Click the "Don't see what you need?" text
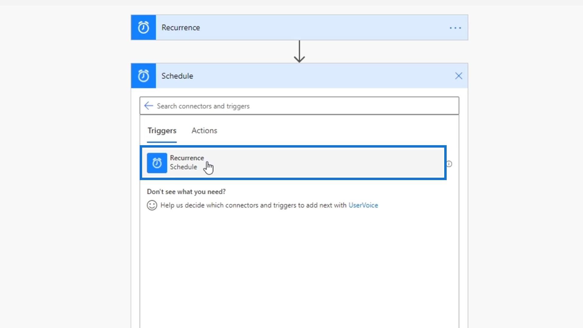 186,192
